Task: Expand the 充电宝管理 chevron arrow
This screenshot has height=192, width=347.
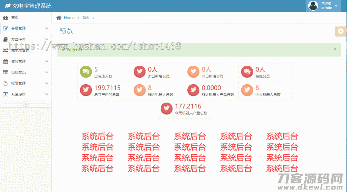Action: [x=47, y=50]
